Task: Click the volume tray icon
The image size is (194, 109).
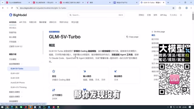Action: 177,107
